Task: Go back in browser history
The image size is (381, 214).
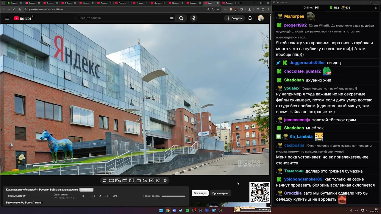Action: pos(3,9)
